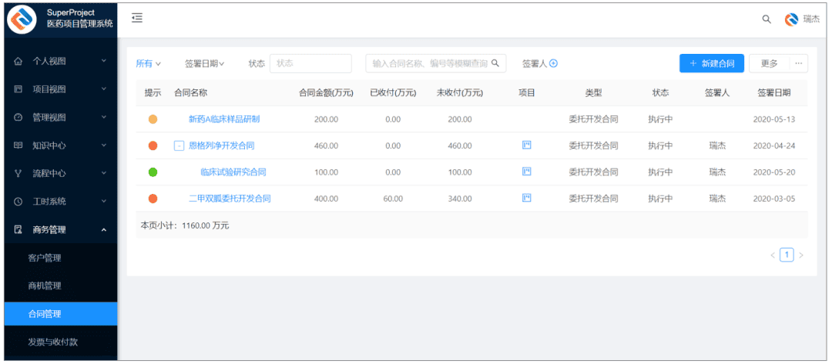Open project icon in 恩格列净开发合同 row

tap(526, 145)
